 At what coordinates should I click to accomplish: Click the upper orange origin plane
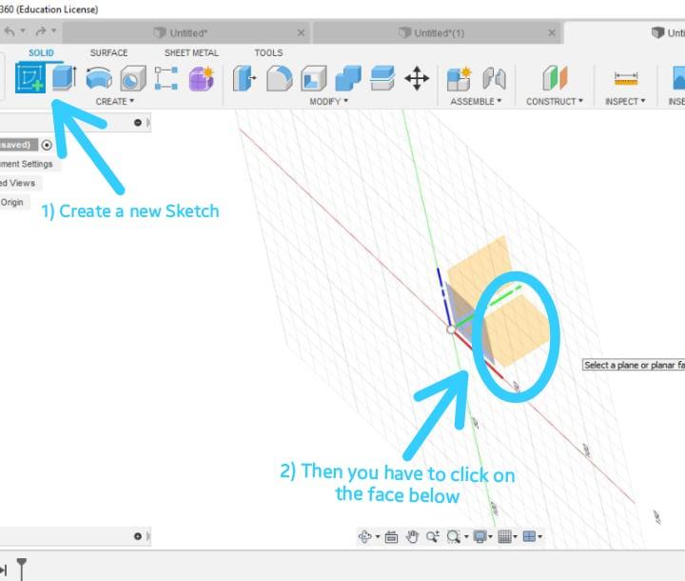click(478, 268)
